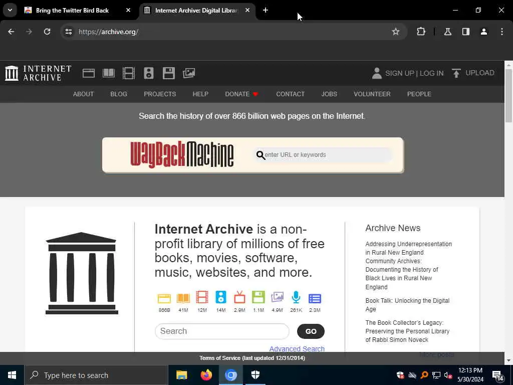This screenshot has height=385, width=513.
Task: Open the notification center icon
Action: [x=498, y=375]
